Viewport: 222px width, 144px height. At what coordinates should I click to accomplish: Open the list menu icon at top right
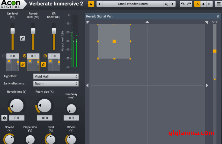click(x=218, y=4)
